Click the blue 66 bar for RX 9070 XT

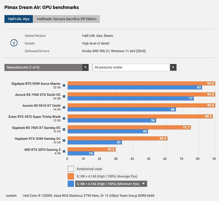[x=122, y=109]
